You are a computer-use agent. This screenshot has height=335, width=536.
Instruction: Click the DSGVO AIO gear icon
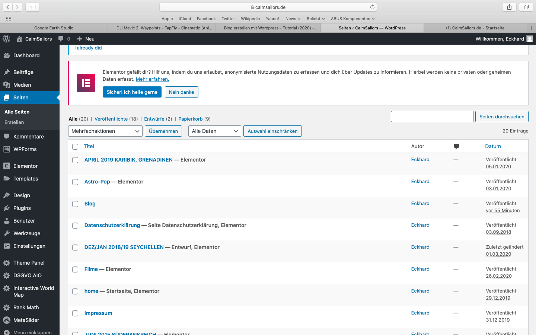tap(7, 275)
